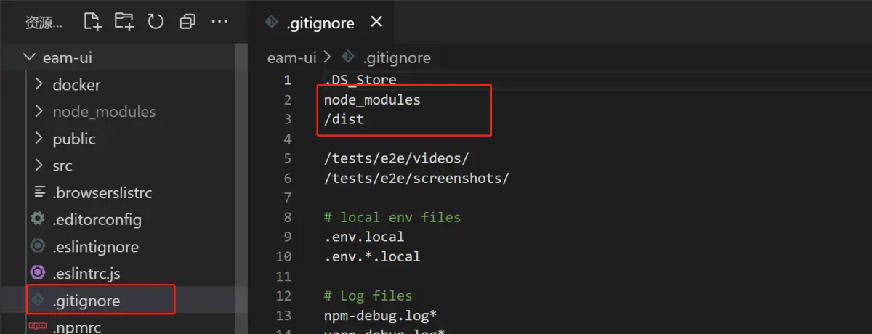Click the /dist text on line 3
Viewport: 872px width, 334px height.
344,120
